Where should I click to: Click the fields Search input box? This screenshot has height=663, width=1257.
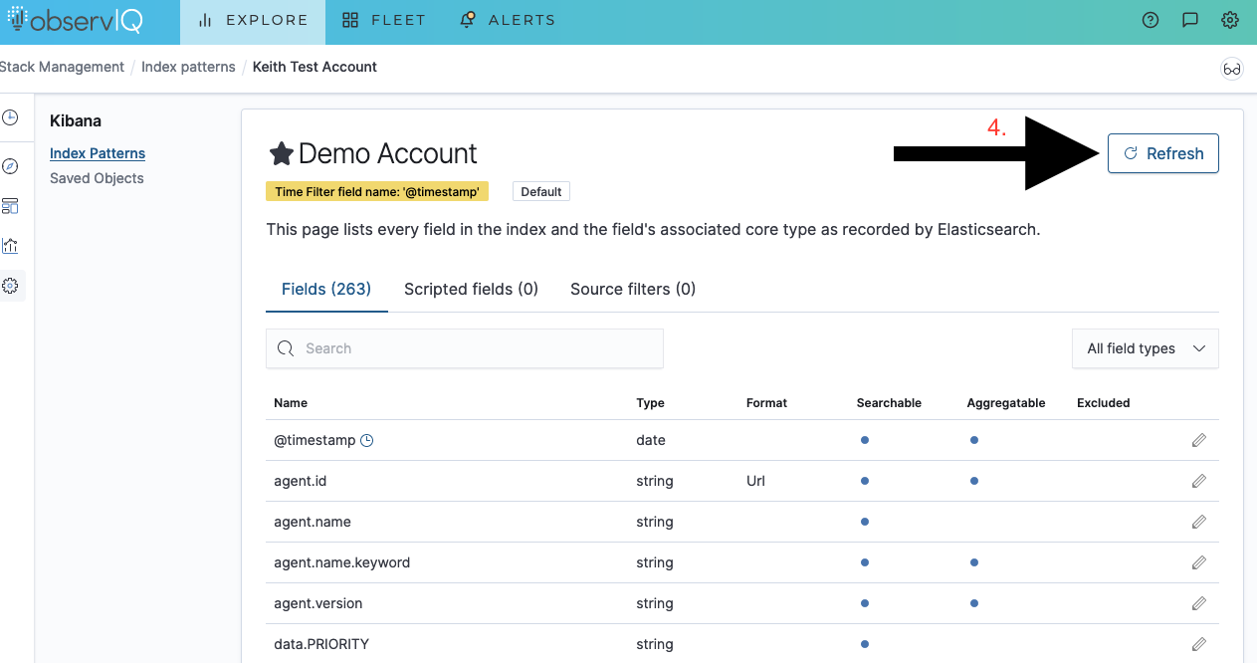pyautogui.click(x=464, y=348)
